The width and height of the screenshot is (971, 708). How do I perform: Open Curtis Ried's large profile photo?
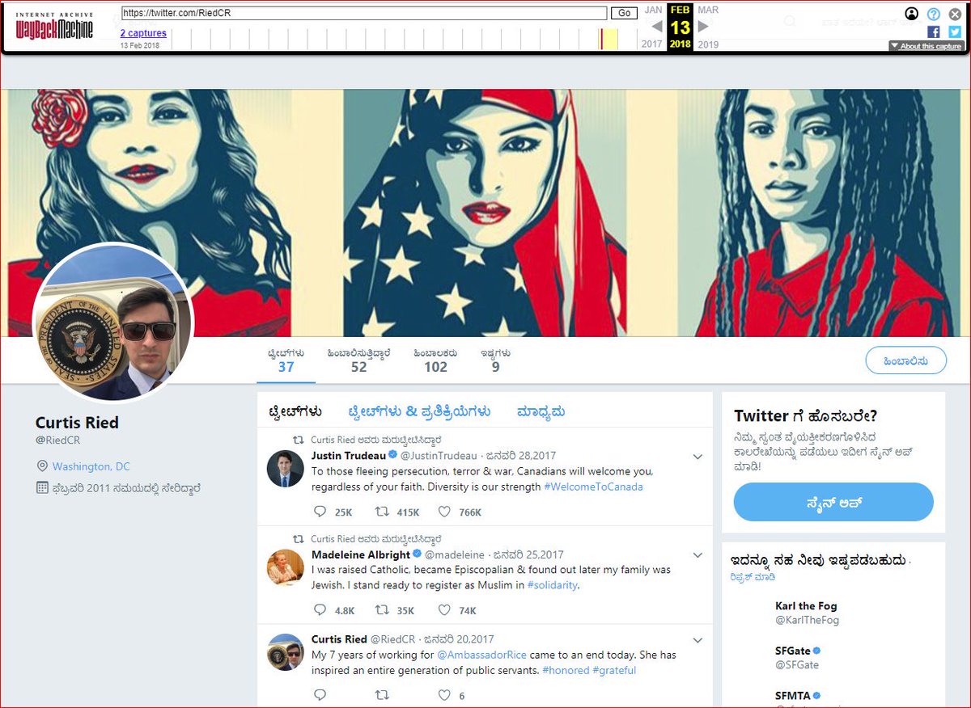[113, 322]
